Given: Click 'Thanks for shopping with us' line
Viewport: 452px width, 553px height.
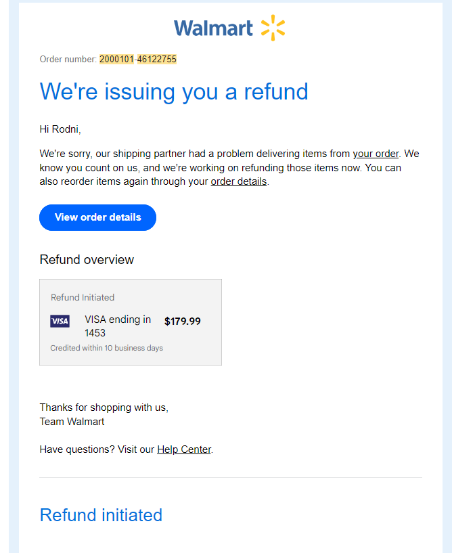Looking at the screenshot, I should [104, 407].
